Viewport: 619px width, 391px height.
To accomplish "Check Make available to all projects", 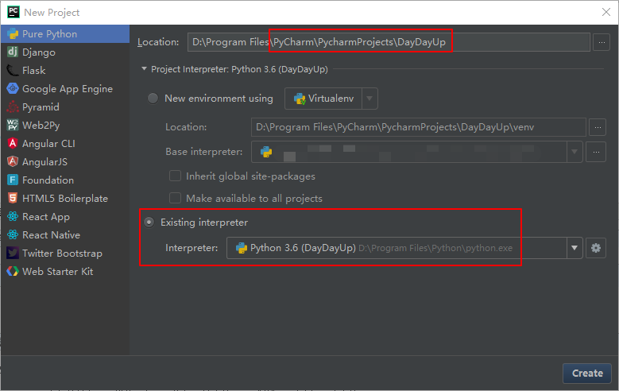I will [x=175, y=198].
